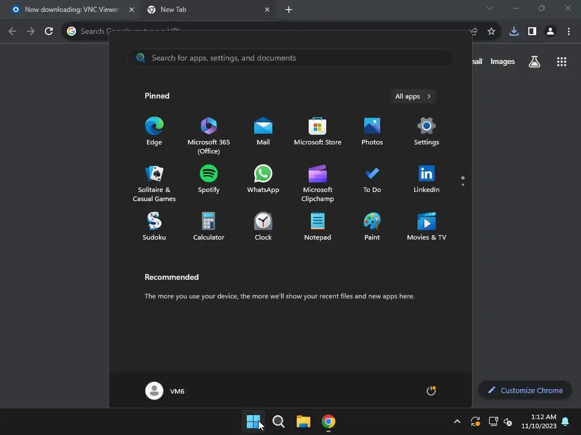581x435 pixels.
Task: Launch the To Do app
Action: pos(372,180)
